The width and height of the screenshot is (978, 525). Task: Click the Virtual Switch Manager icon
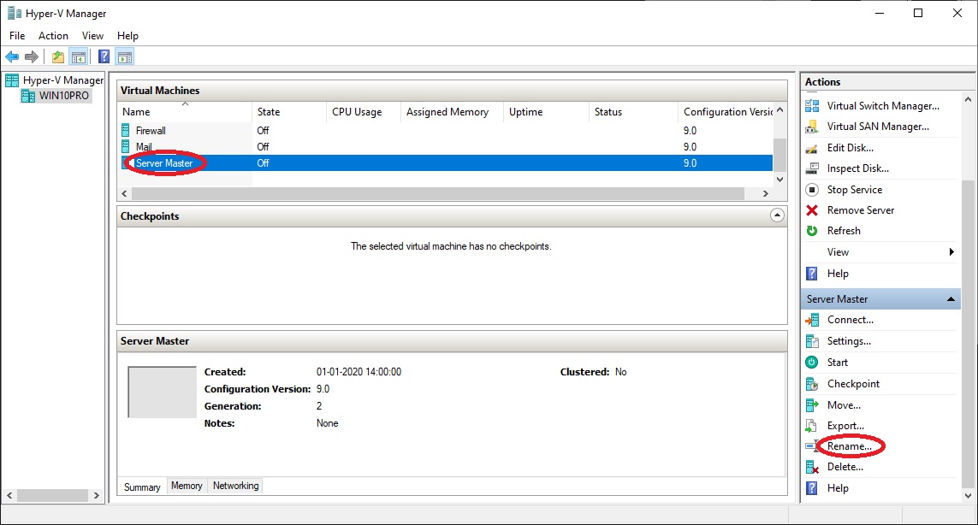[812, 106]
